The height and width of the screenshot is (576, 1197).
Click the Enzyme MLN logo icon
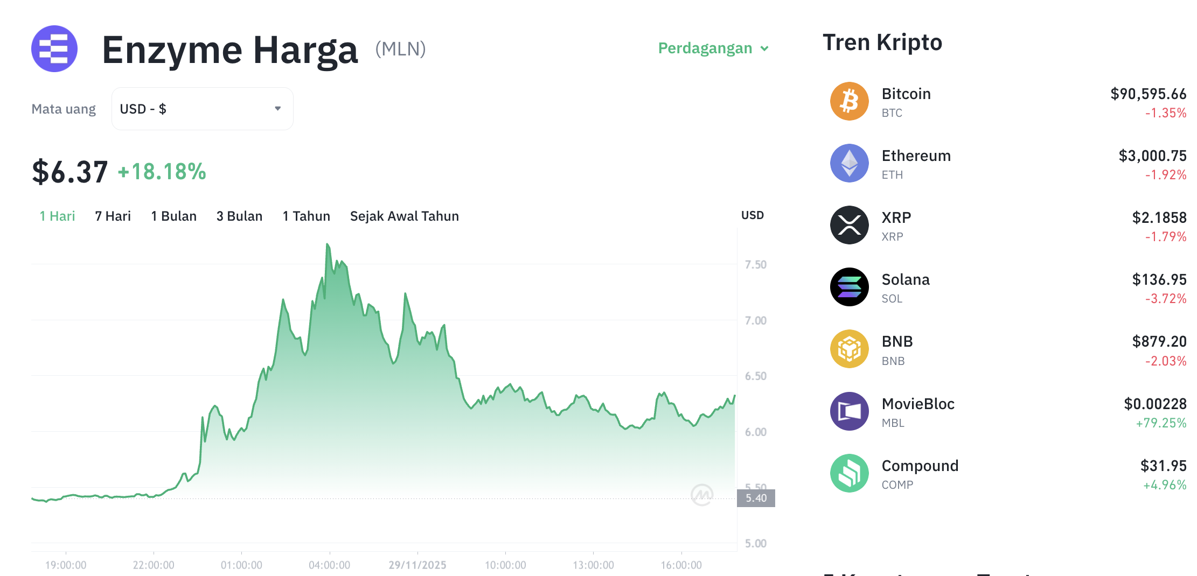tap(54, 48)
